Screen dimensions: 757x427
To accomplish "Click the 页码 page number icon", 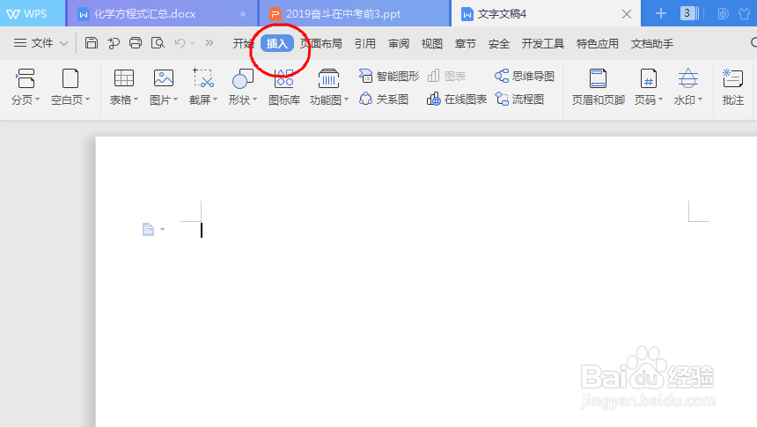I will point(649,78).
